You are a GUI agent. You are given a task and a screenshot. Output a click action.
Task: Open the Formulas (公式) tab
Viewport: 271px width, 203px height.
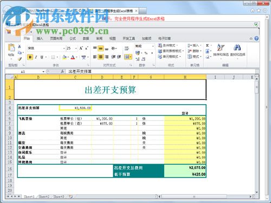[x=73, y=38]
